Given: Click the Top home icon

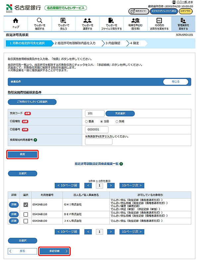Looking at the screenshot, I should (16, 21).
